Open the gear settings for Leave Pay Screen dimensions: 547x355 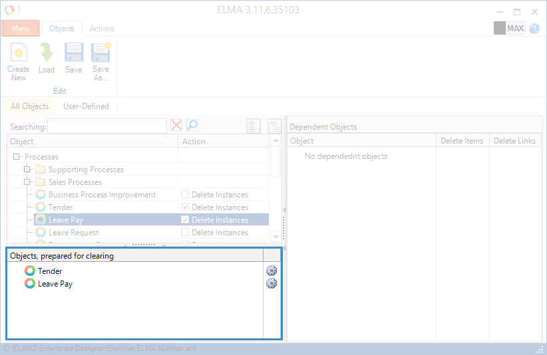point(271,283)
